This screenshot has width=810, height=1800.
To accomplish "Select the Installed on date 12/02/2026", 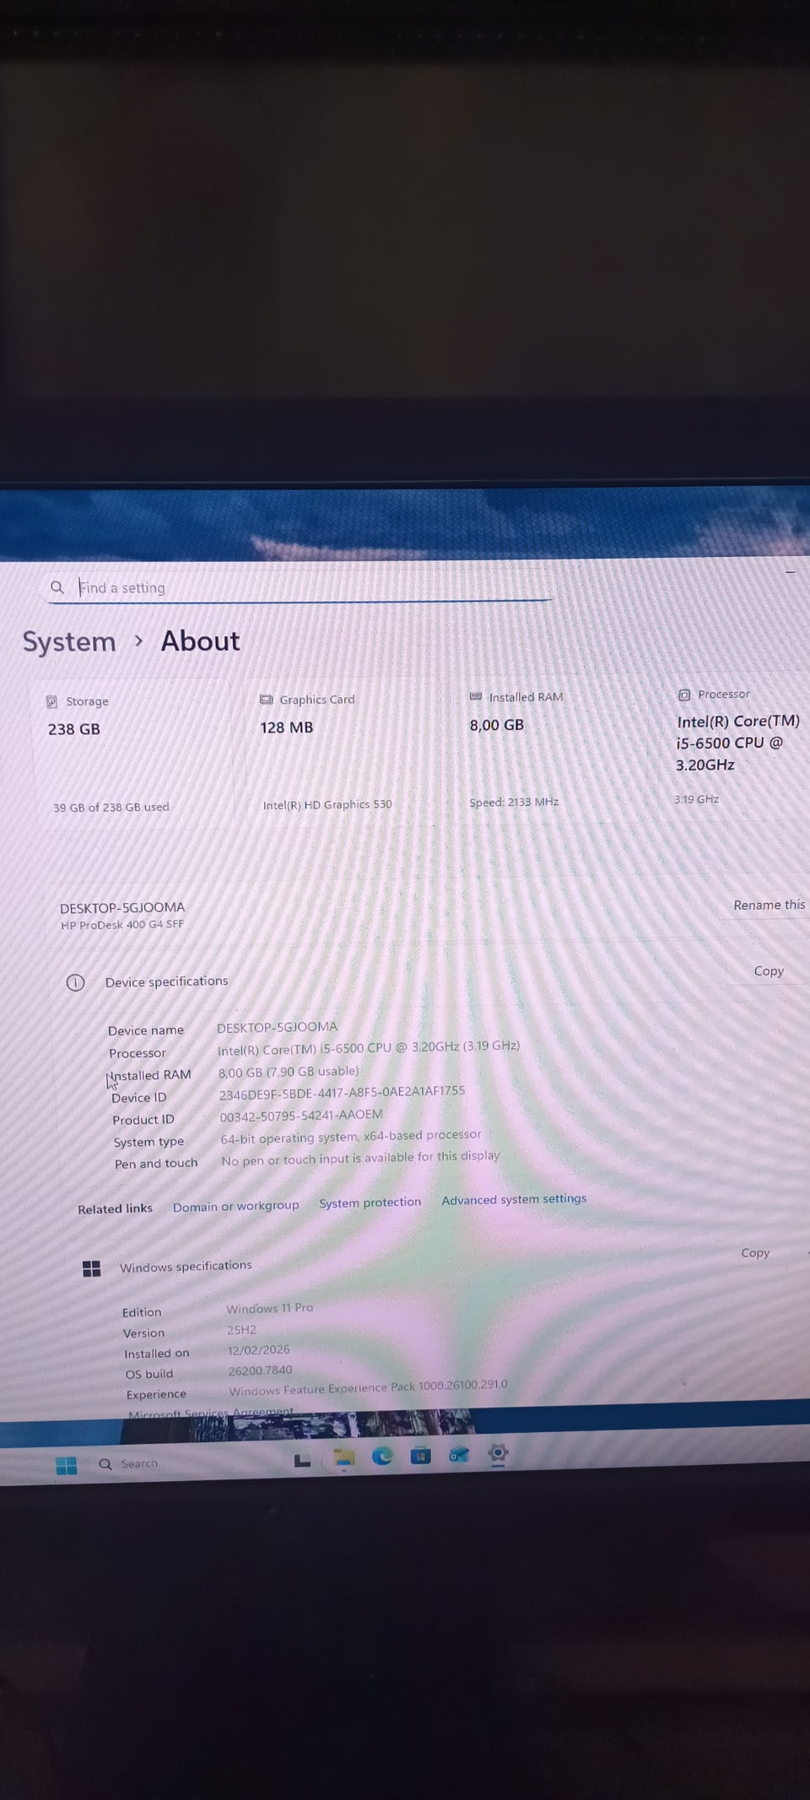I will pos(258,1350).
